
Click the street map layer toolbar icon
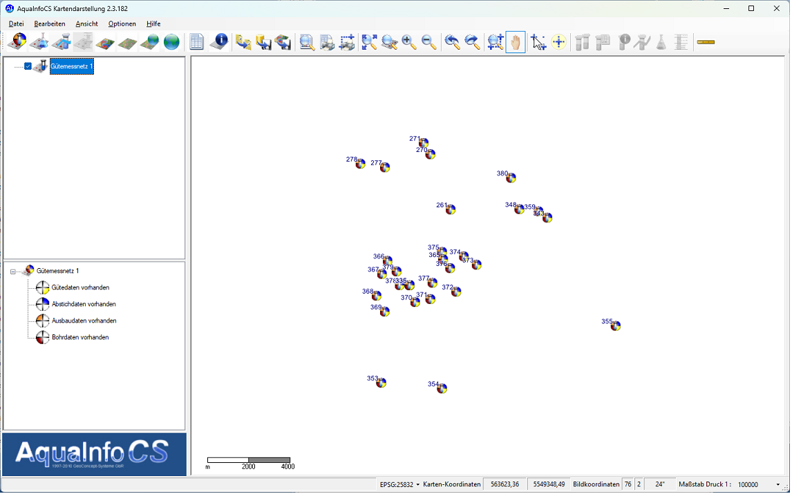coord(127,42)
